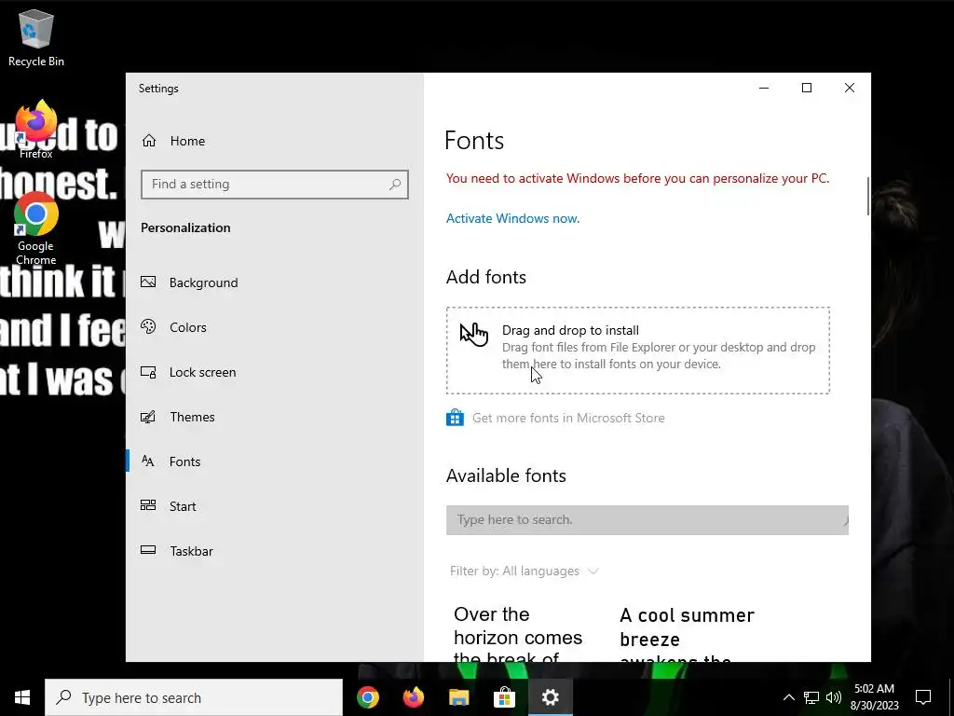Open the taskbar clock showing 5:02 AM

click(x=874, y=697)
